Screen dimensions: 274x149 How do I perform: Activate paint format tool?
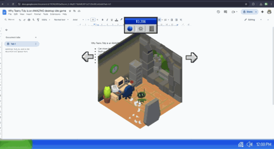coord(38,20)
